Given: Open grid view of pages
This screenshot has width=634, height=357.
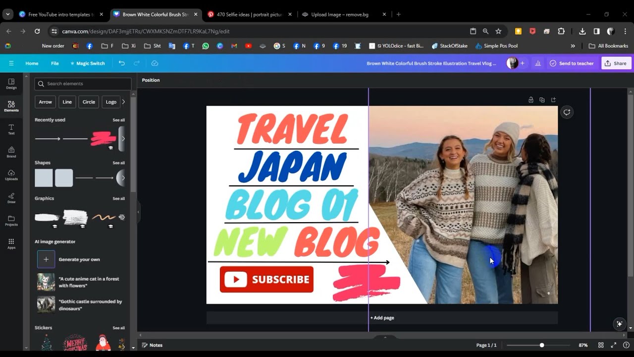Looking at the screenshot, I should pos(601,345).
